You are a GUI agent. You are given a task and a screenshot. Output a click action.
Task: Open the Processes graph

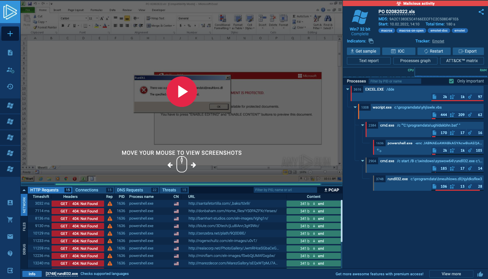(x=415, y=61)
